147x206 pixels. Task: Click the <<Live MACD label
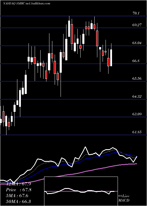[124, 198]
